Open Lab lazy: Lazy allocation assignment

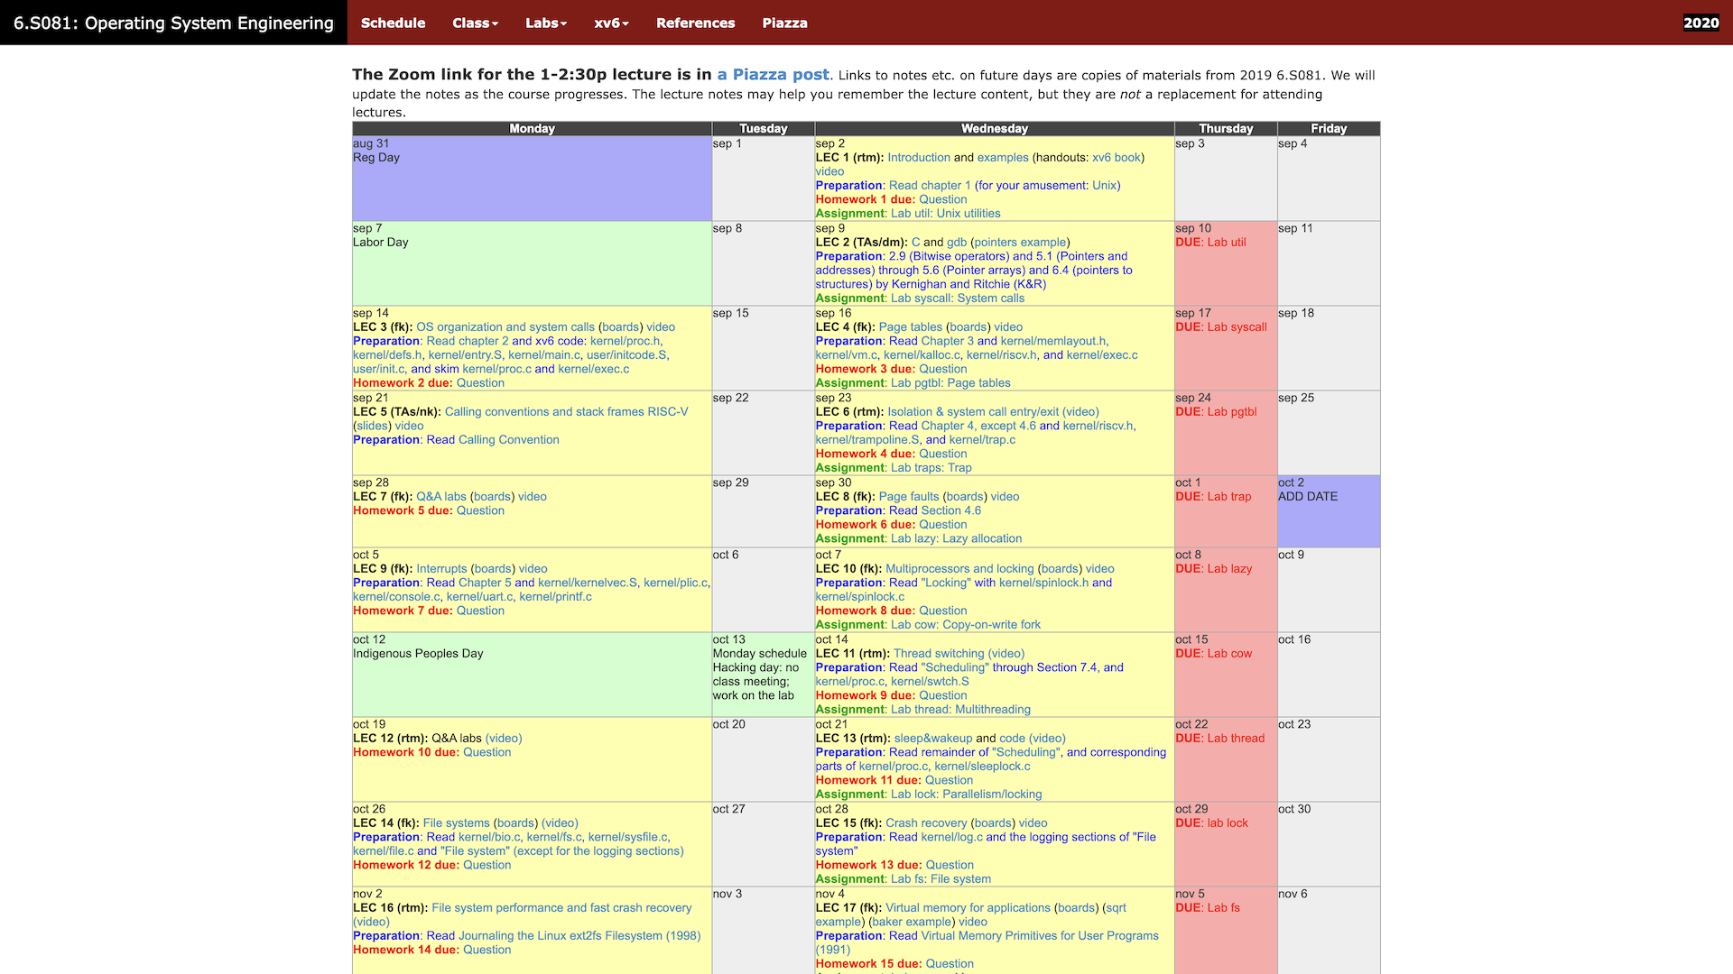pyautogui.click(x=956, y=539)
